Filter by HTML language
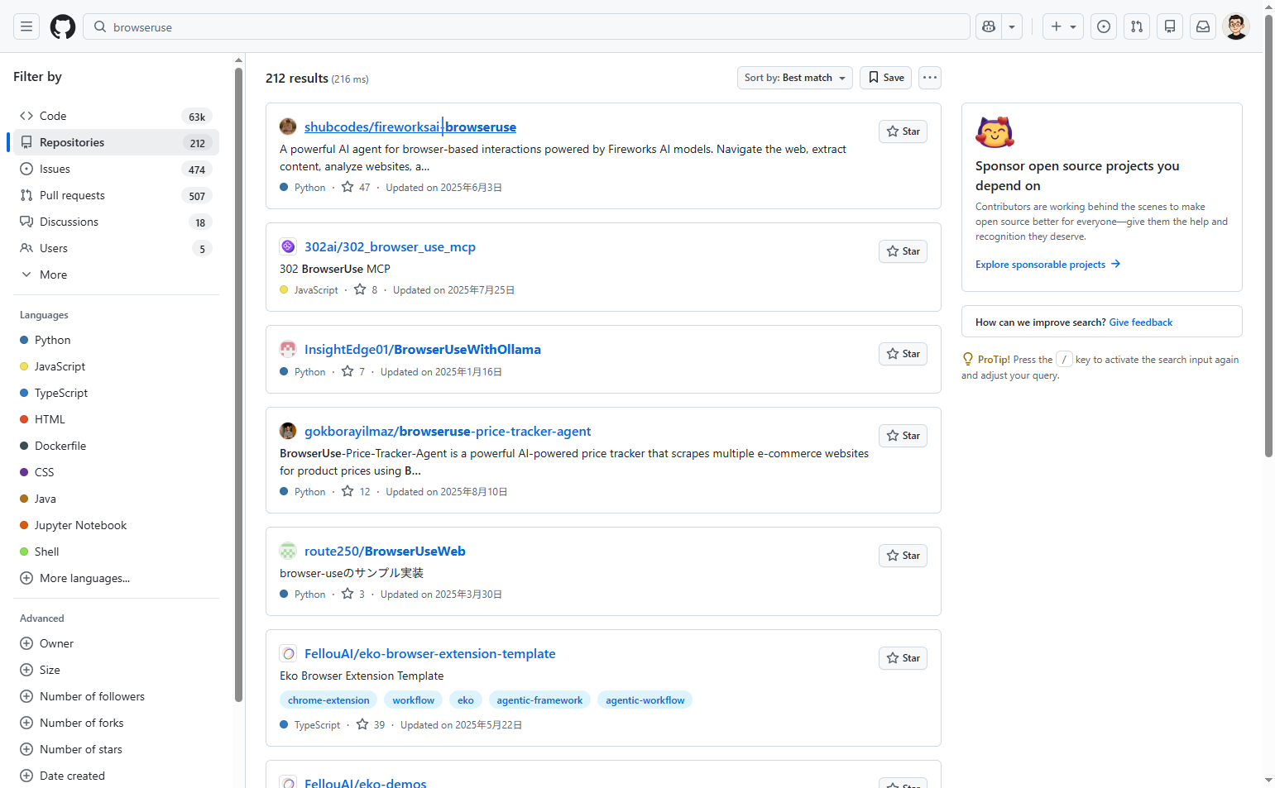The height and width of the screenshot is (788, 1275). [116, 419]
